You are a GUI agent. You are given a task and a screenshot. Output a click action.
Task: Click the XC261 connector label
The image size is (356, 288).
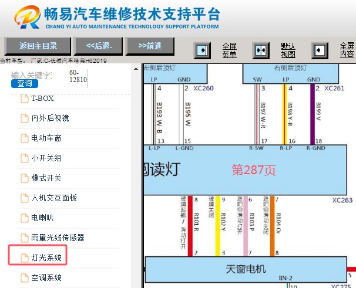click(x=334, y=88)
